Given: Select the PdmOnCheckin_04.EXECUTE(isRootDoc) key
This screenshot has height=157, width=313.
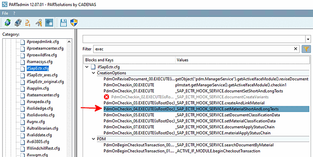Looking at the screenshot, I should (139, 109).
